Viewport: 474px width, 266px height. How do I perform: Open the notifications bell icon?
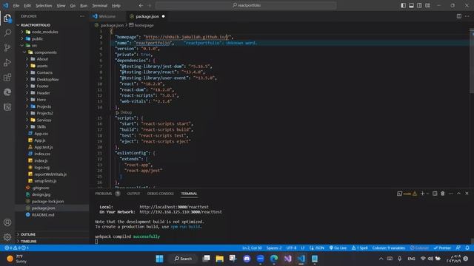467,248
